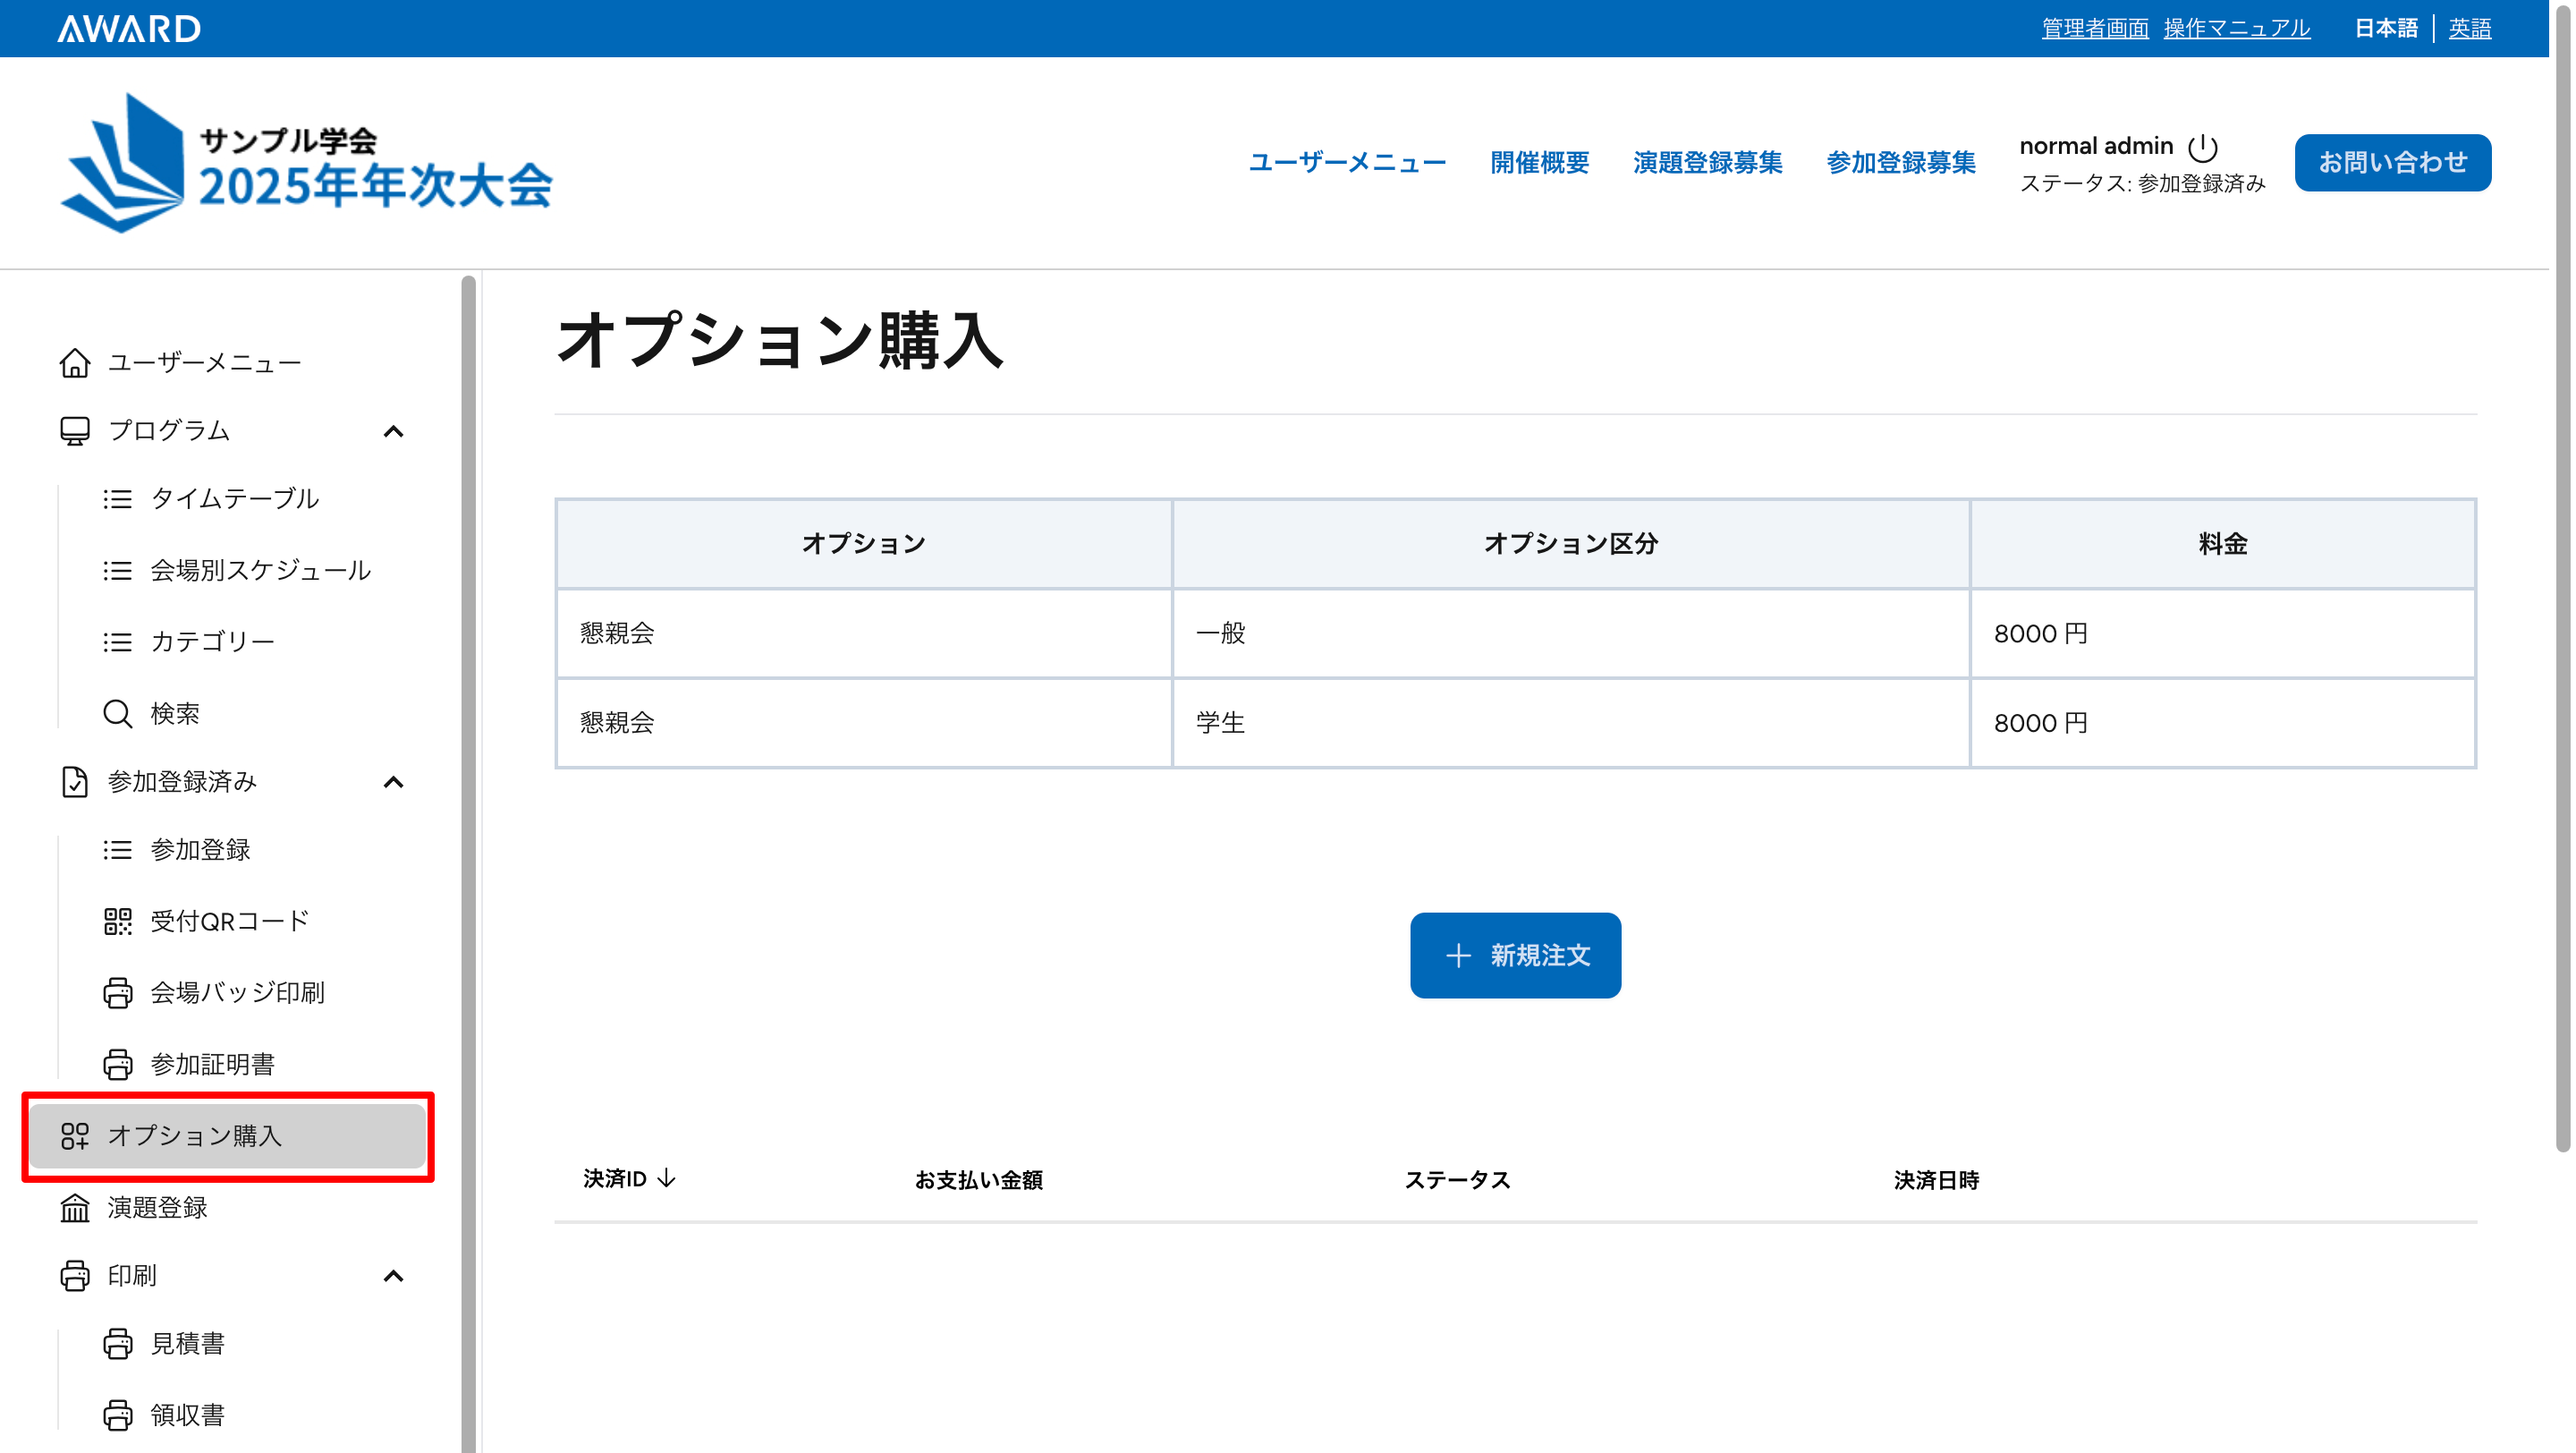Open 演題登録募集 navigation item
Viewport: 2576px width, 1453px height.
pyautogui.click(x=1707, y=163)
